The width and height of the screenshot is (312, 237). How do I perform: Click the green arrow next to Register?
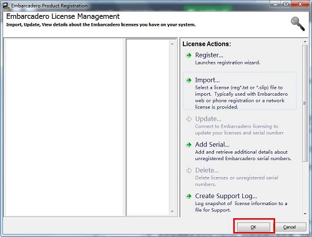coord(188,55)
